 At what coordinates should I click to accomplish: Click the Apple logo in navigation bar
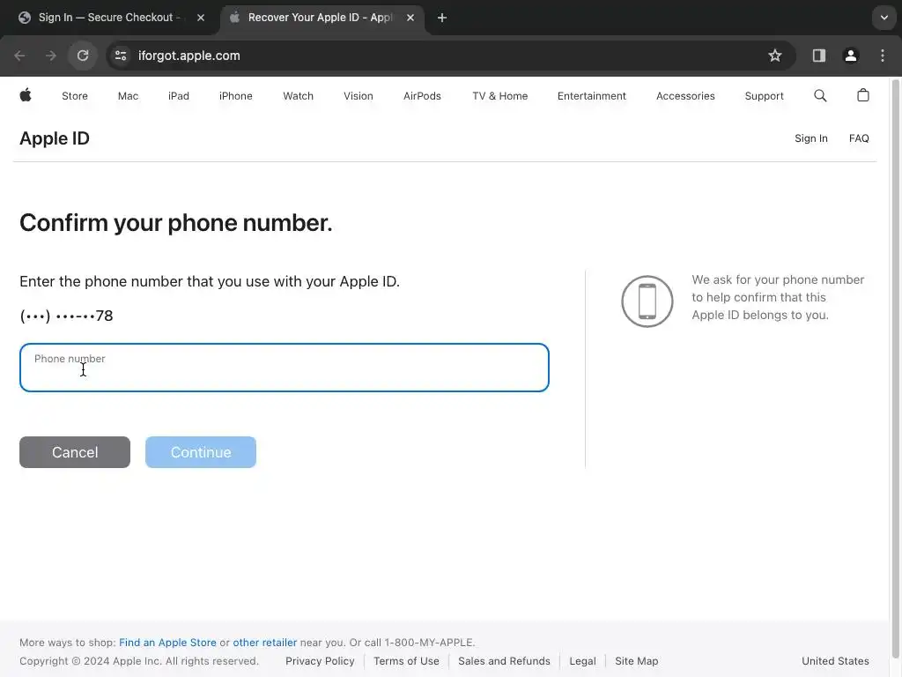click(x=26, y=95)
